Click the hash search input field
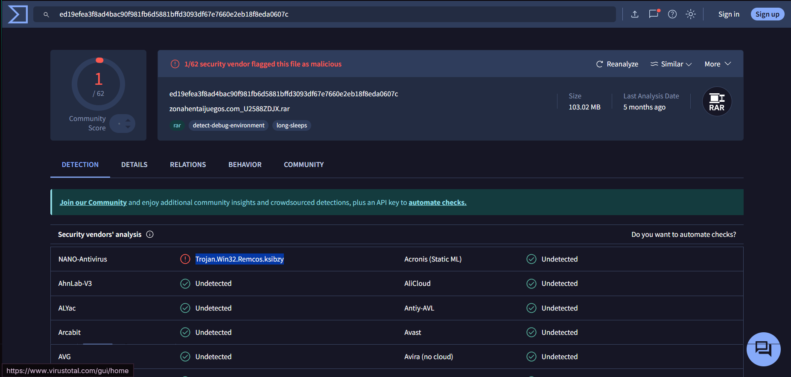 [x=333, y=14]
